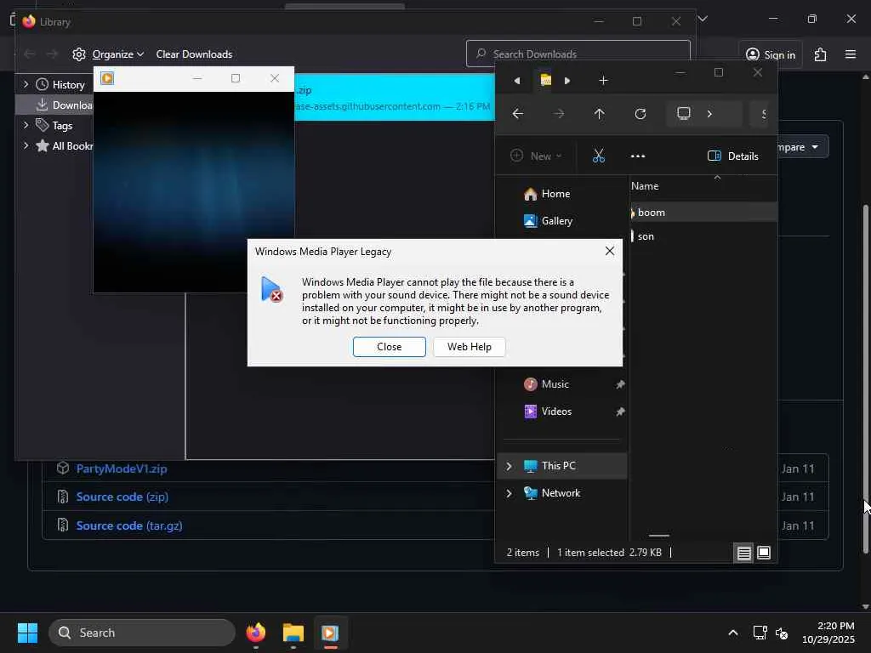The width and height of the screenshot is (871, 653).
Task: Download Source code (tar.gz)
Action: (x=129, y=525)
